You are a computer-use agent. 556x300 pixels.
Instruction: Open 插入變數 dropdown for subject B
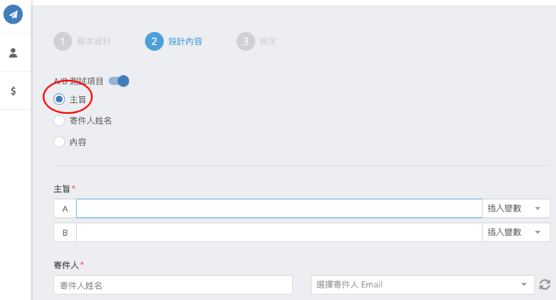point(516,232)
